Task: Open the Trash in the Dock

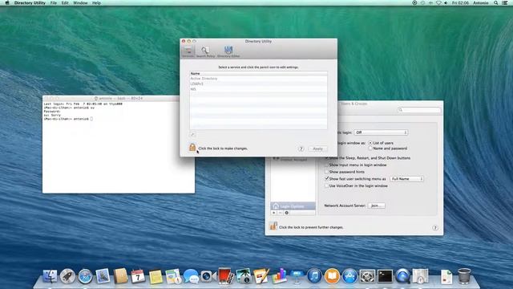Action: pos(464,276)
